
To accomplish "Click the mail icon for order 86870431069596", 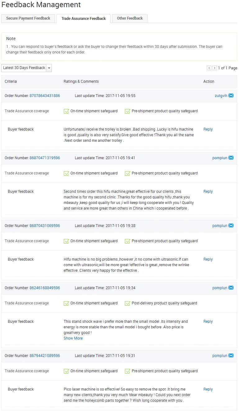I will [231, 226].
